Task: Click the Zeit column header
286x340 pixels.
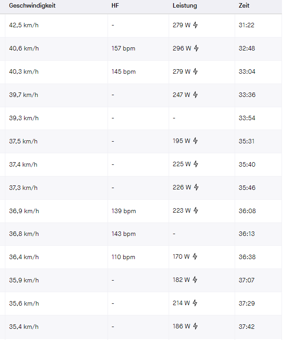Action: click(x=244, y=6)
